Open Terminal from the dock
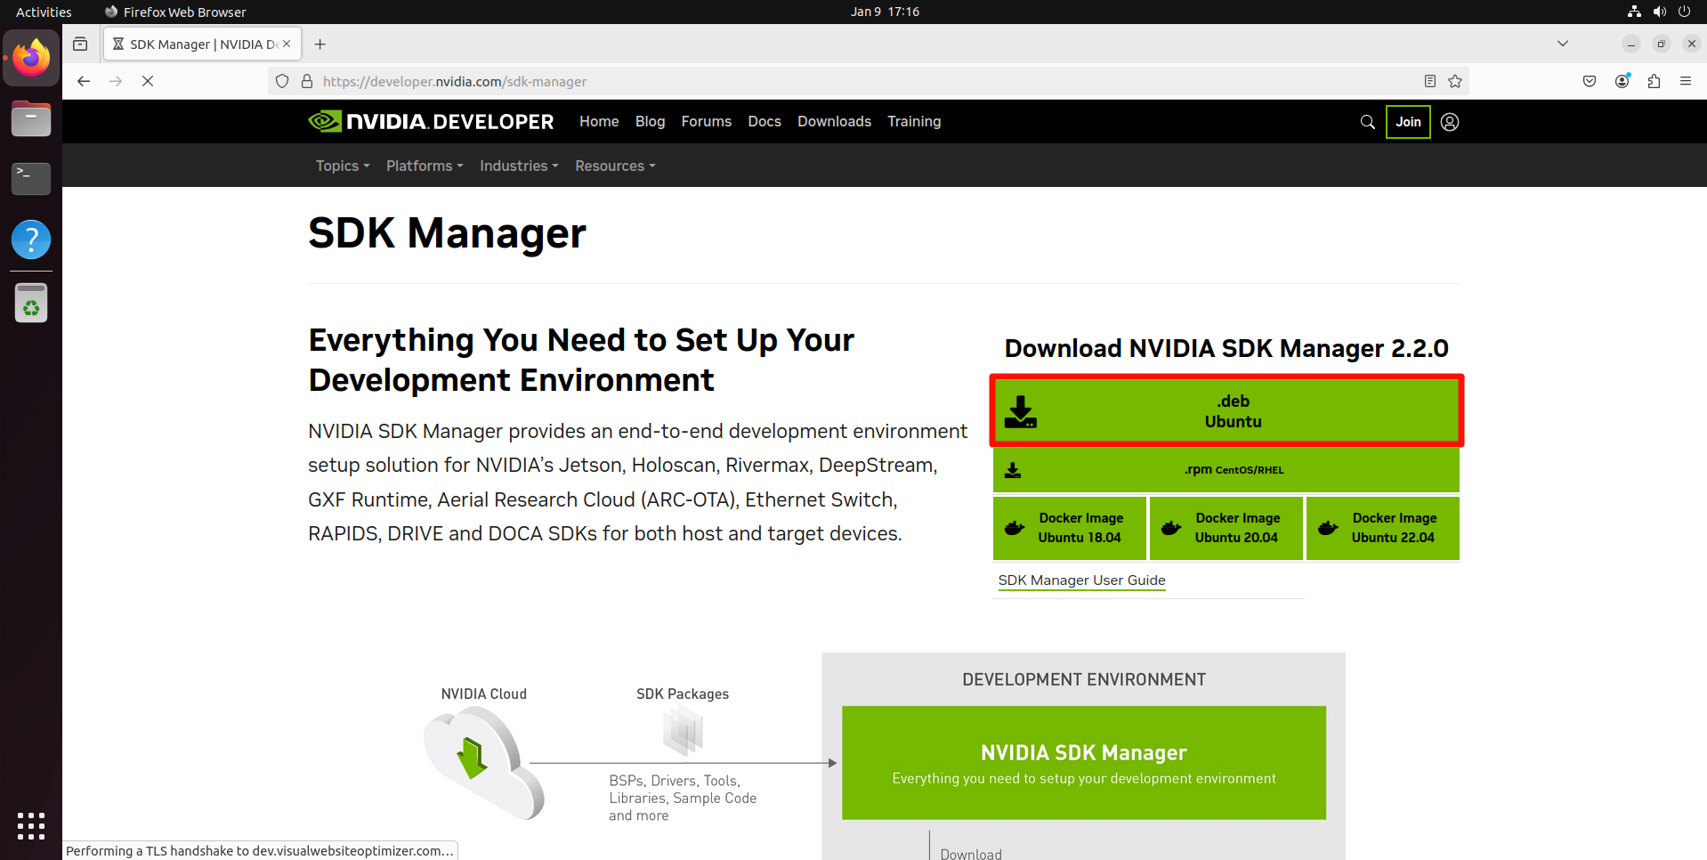This screenshot has width=1707, height=860. click(x=31, y=178)
